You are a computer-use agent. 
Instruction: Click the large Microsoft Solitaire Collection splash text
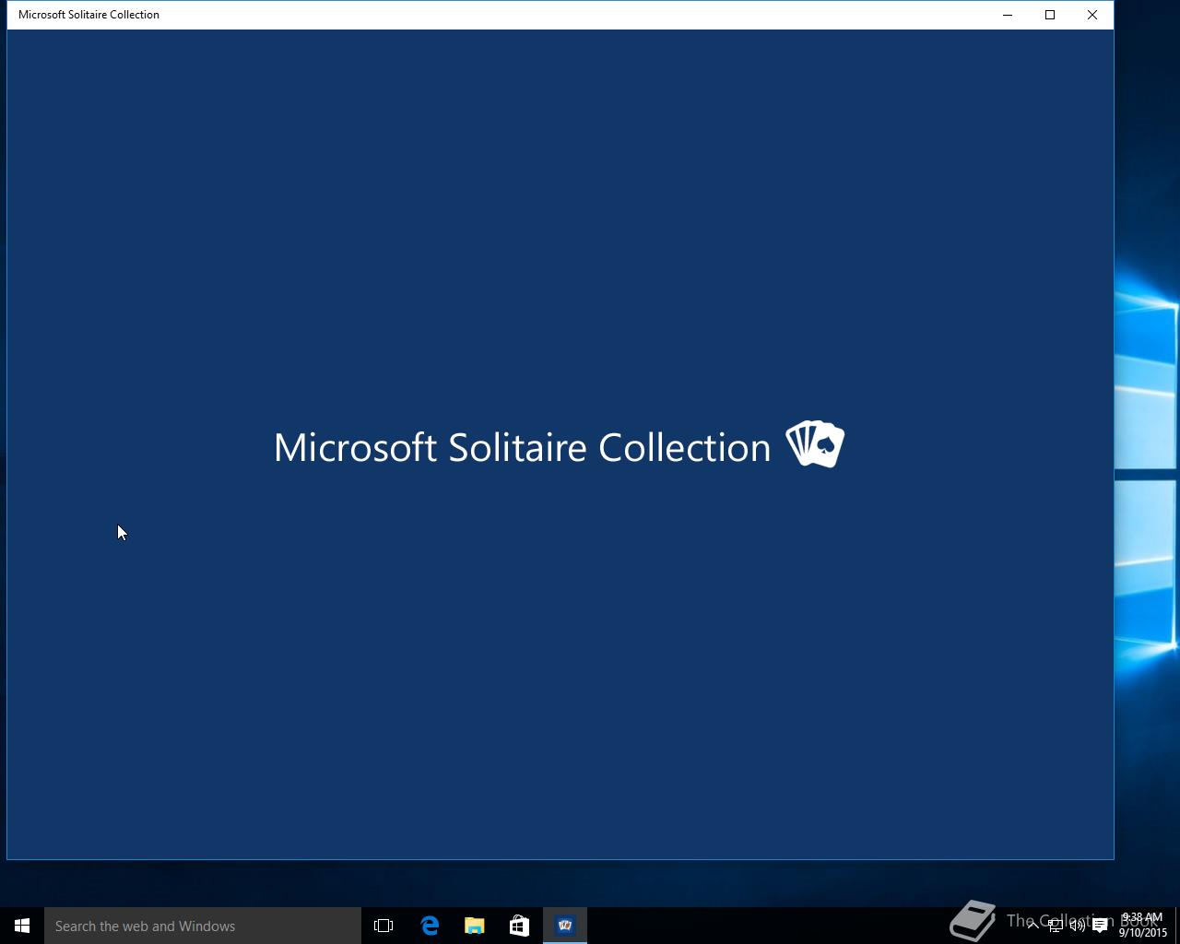[x=522, y=447]
